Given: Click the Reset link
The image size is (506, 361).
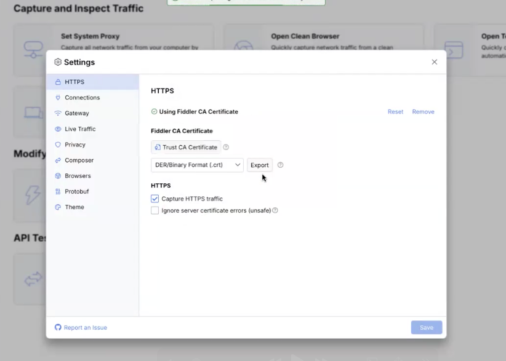Looking at the screenshot, I should click(395, 112).
